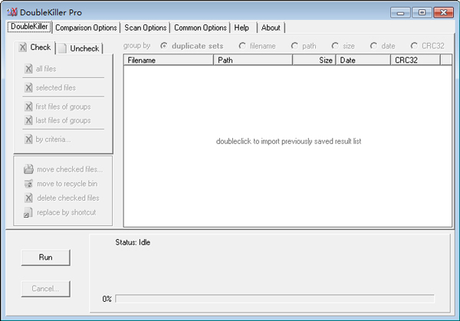Image resolution: width=460 pixels, height=321 pixels.
Task: Sort results by the CRC32 column header
Action: tap(416, 60)
